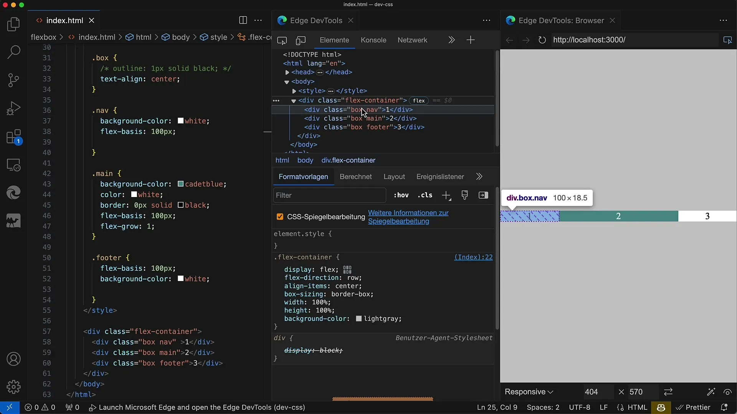This screenshot has width=737, height=414.
Task: Collapse the flex-container div node
Action: click(293, 101)
